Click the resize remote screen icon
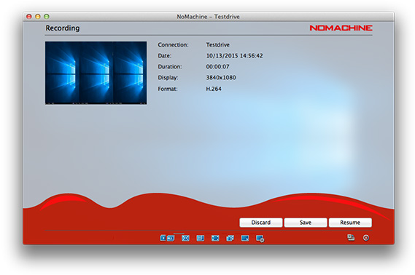 (x=230, y=238)
